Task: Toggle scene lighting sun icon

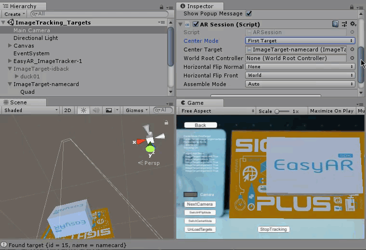Action: 83,110
